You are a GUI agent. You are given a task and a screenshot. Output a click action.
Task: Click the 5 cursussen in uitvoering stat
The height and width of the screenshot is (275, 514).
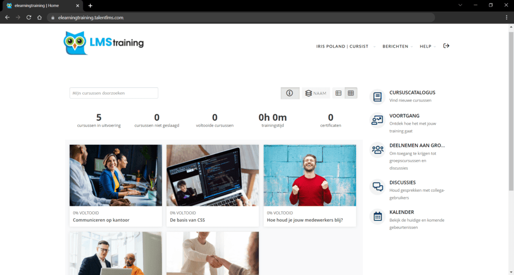99,120
